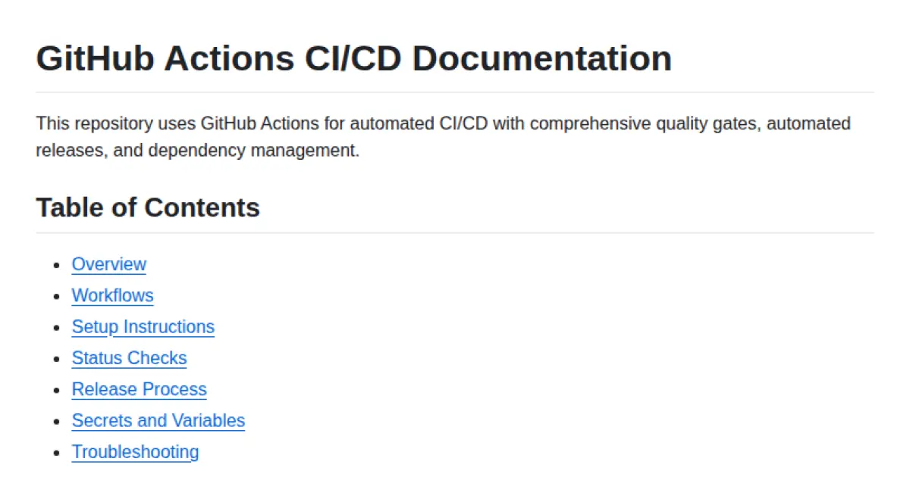Open the Secrets and Variables link
This screenshot has width=910, height=477.
(158, 420)
